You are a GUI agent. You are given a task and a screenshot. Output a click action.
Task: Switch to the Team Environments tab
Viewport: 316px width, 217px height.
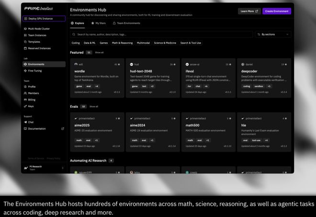click(x=126, y=23)
